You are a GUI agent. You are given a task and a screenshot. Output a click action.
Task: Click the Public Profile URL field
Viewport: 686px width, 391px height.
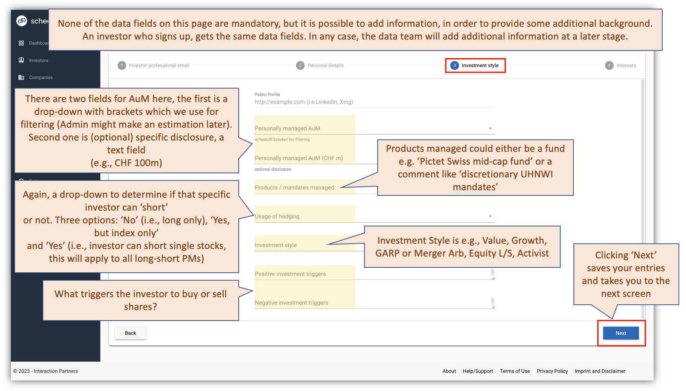[x=375, y=102]
